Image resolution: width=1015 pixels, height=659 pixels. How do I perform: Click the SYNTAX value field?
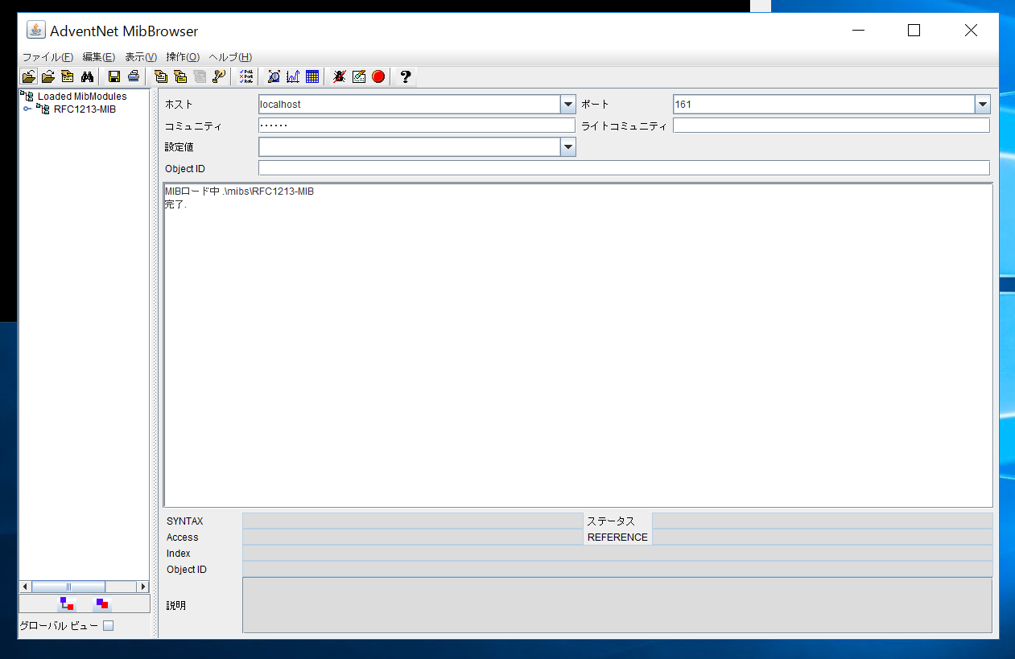coord(412,521)
